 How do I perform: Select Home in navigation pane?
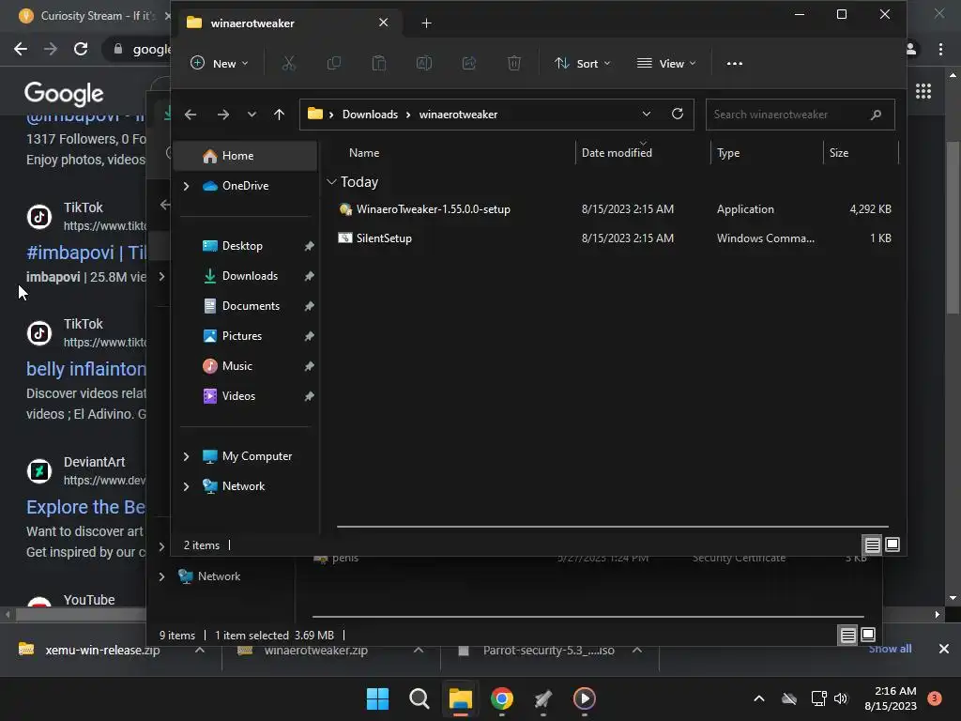(246, 156)
